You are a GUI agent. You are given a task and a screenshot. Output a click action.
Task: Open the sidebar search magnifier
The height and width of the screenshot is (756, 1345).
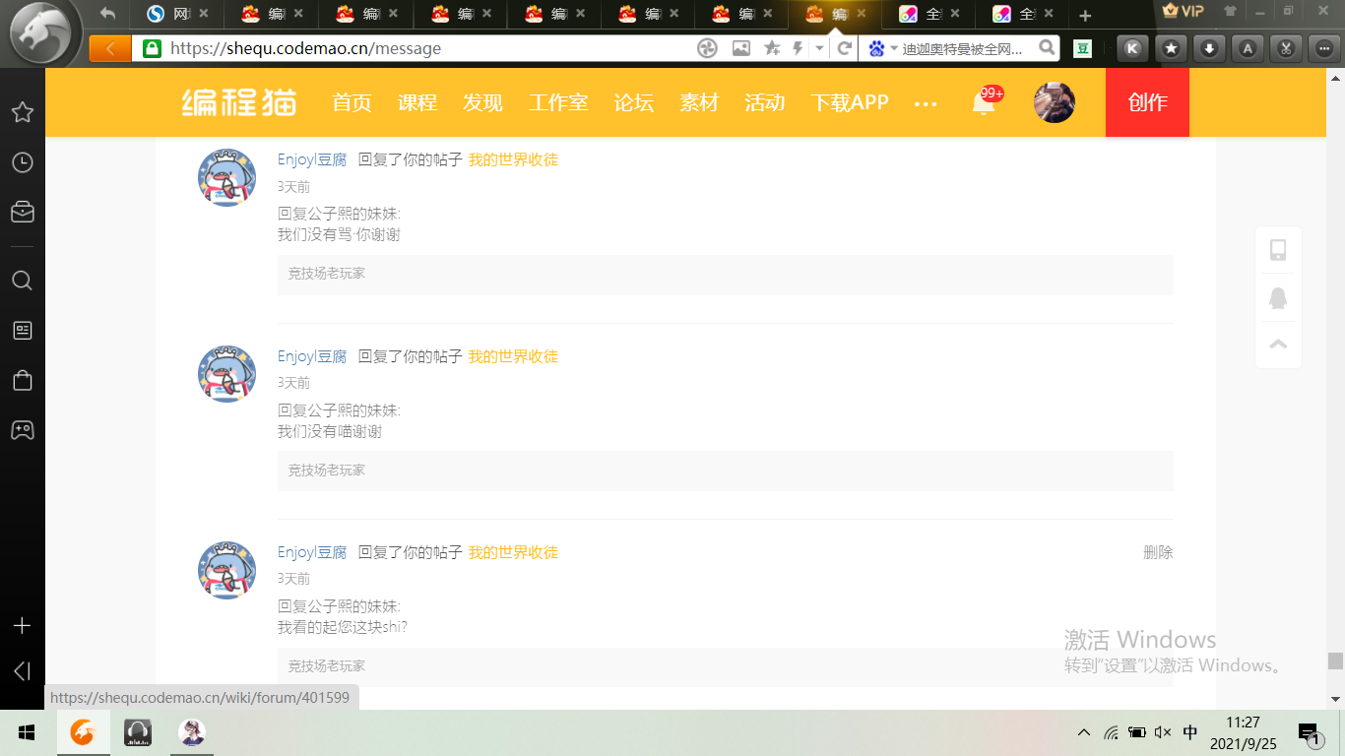tap(22, 281)
